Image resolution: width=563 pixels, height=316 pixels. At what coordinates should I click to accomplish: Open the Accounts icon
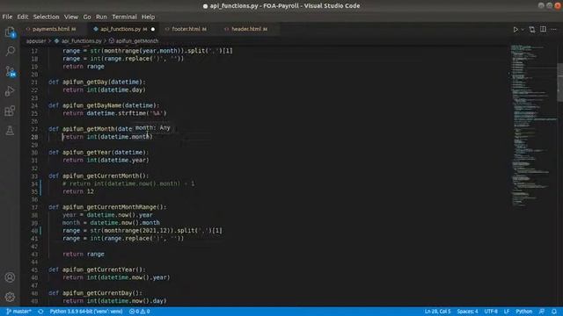tap(10, 277)
